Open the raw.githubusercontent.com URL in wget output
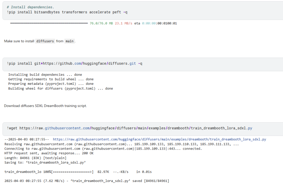283x188 pixels. click(x=159, y=139)
